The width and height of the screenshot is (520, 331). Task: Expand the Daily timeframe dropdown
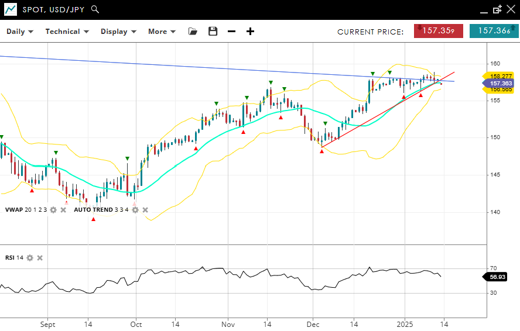20,32
